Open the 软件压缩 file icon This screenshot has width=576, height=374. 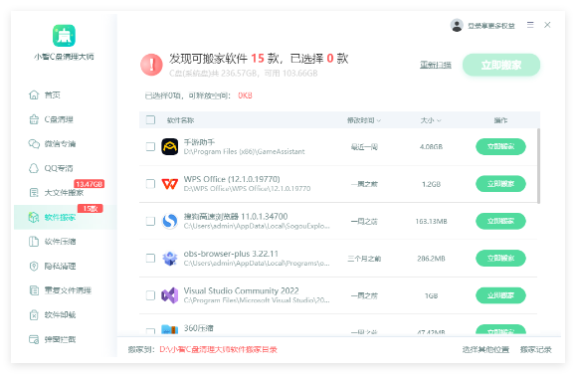pyautogui.click(x=34, y=242)
